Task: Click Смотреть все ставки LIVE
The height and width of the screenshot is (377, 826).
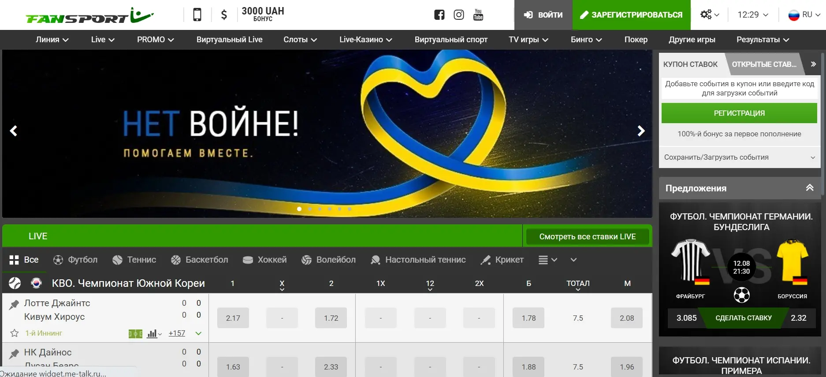Action: [587, 237]
